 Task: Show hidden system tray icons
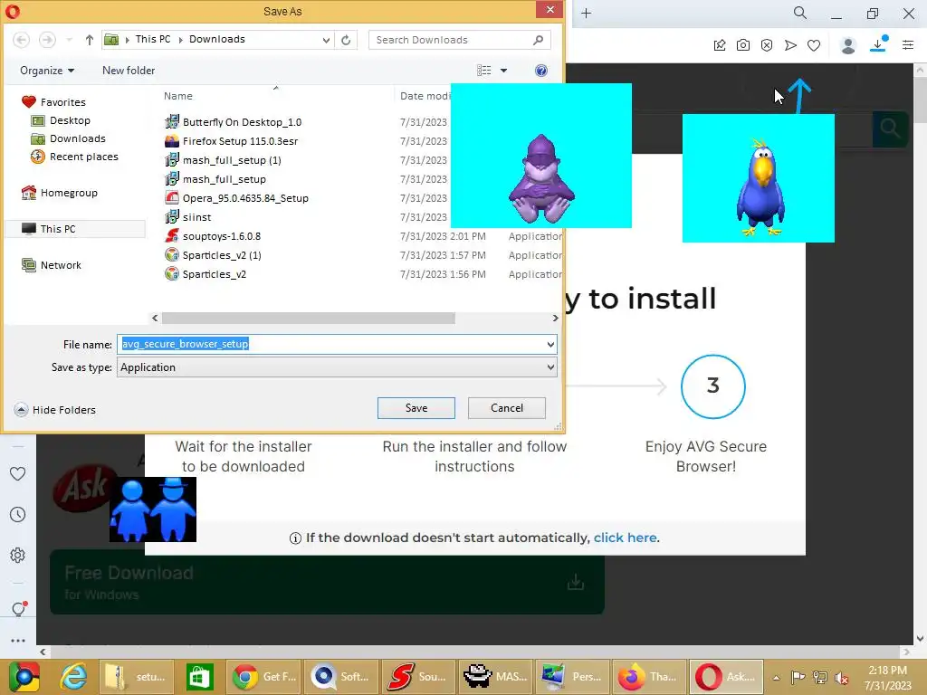click(x=776, y=678)
